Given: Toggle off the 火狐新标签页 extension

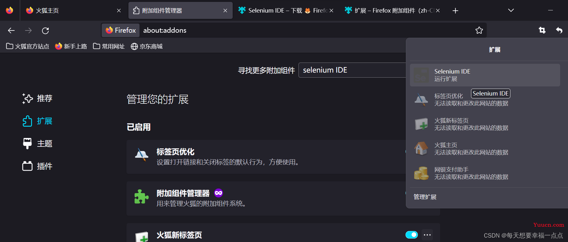Looking at the screenshot, I should point(412,235).
